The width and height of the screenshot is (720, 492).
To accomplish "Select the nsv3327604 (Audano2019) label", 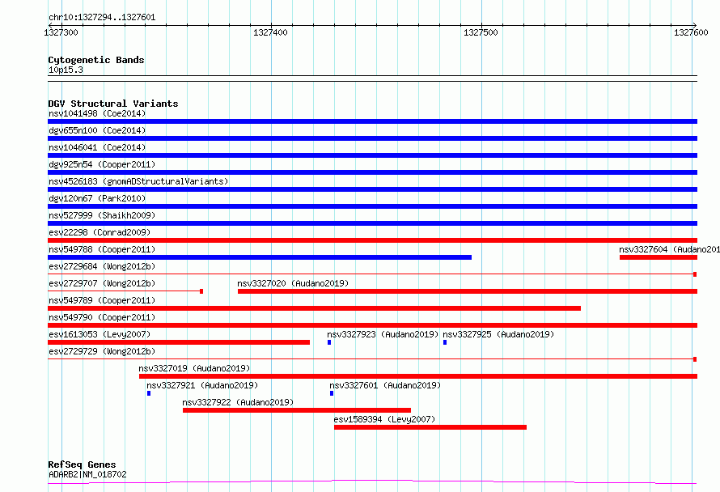I will coord(670,249).
